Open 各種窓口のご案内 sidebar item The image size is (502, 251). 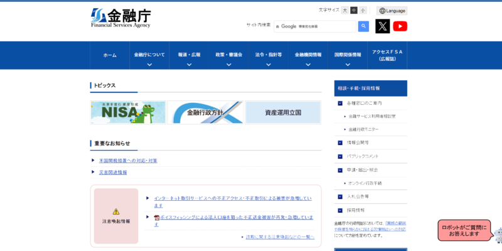[x=365, y=103]
